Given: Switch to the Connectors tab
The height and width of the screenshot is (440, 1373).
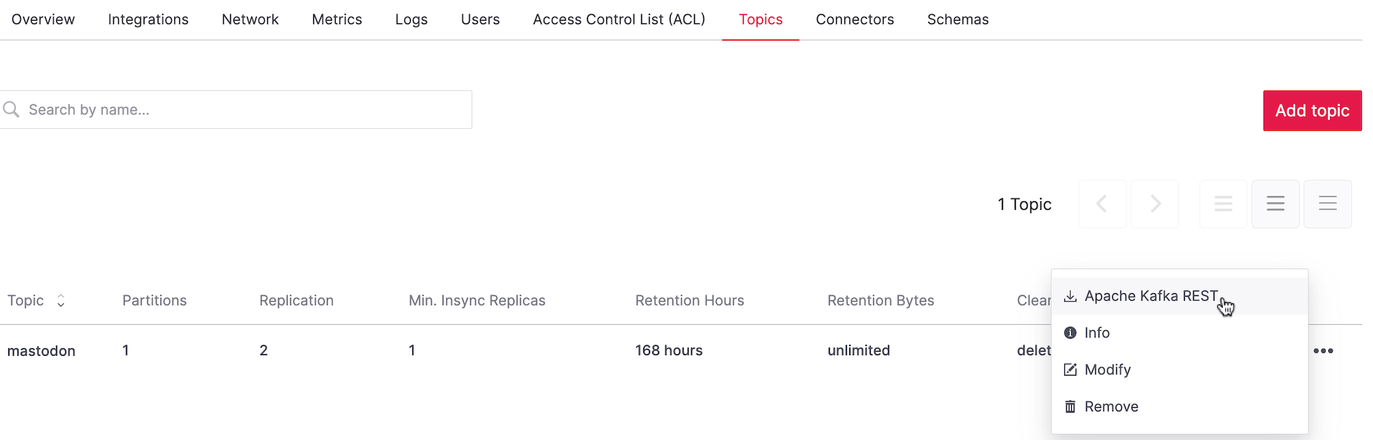Looking at the screenshot, I should (x=854, y=19).
